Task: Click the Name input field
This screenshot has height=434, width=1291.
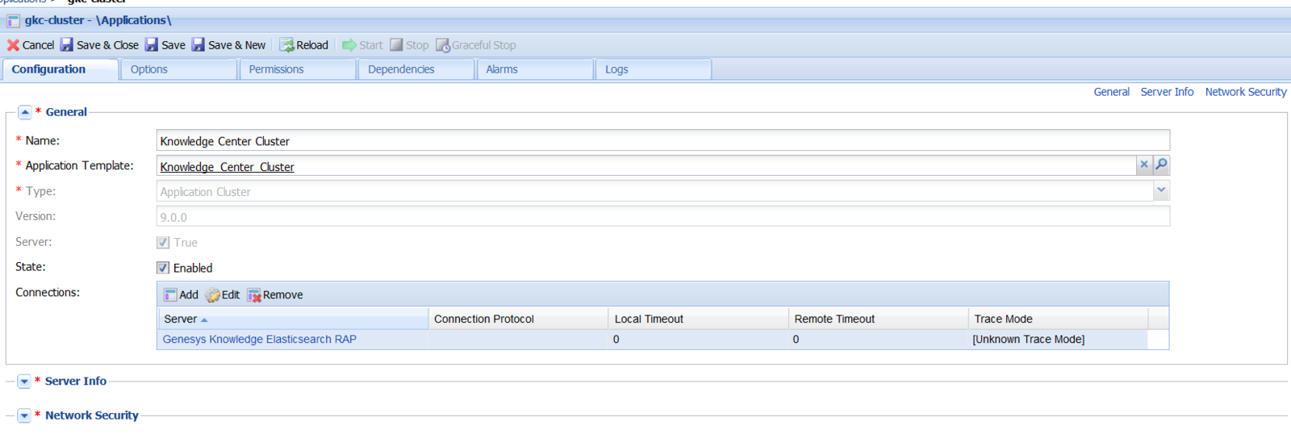Action: [662, 141]
